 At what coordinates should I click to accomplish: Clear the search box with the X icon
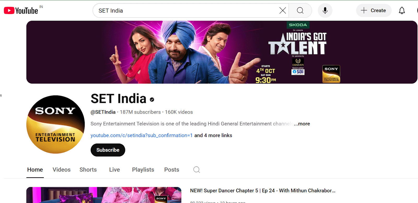point(282,11)
